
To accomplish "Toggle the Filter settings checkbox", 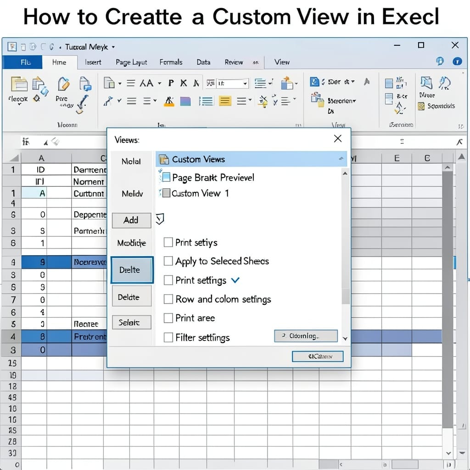I will [x=168, y=337].
